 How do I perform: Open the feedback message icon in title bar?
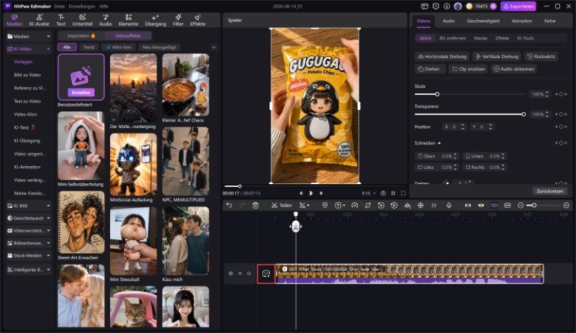(x=436, y=6)
